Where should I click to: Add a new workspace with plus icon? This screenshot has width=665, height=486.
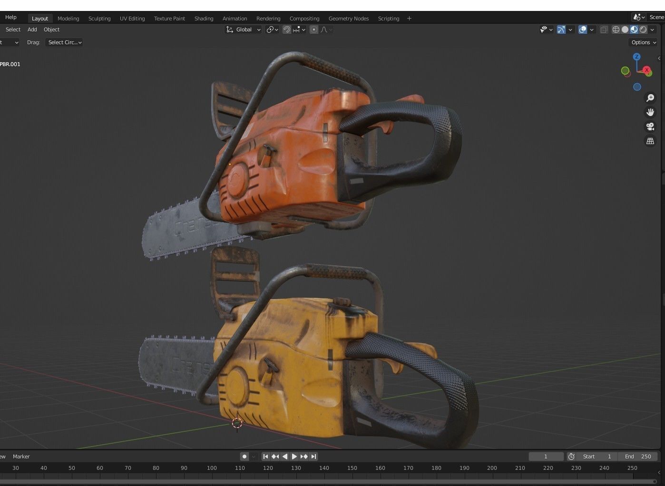point(409,19)
